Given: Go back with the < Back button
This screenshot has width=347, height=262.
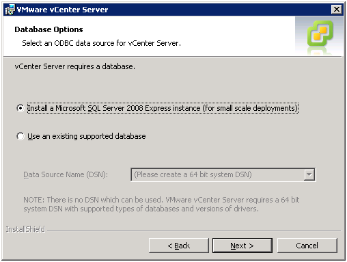Looking at the screenshot, I should (179, 246).
